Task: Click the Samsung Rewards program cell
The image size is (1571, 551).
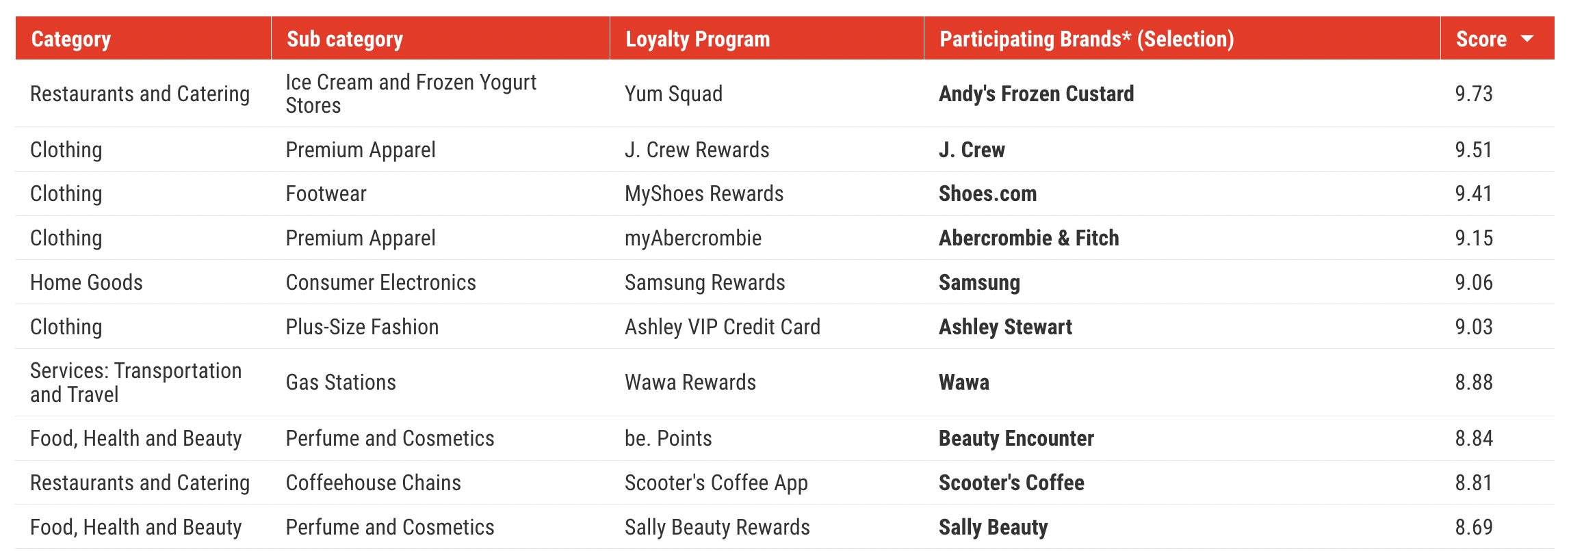Action: click(x=705, y=282)
